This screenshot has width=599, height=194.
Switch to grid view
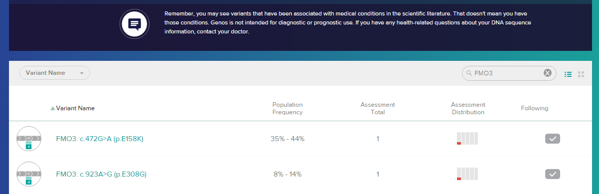click(x=581, y=74)
